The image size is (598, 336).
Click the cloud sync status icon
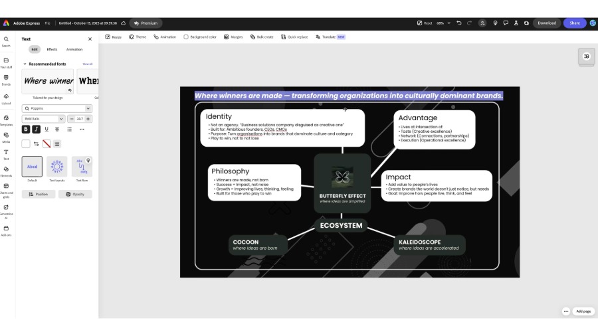(x=123, y=23)
